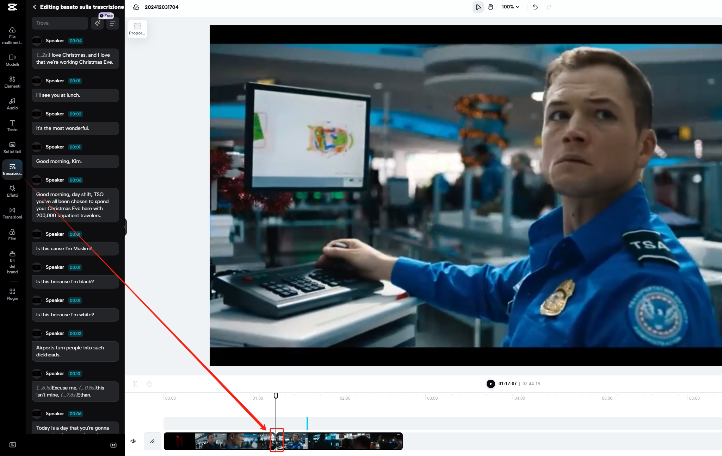Collapse the transcript panel handle
This screenshot has height=456, width=722.
coord(125,227)
